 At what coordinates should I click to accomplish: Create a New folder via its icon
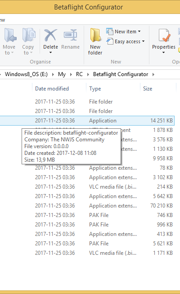click(95, 35)
